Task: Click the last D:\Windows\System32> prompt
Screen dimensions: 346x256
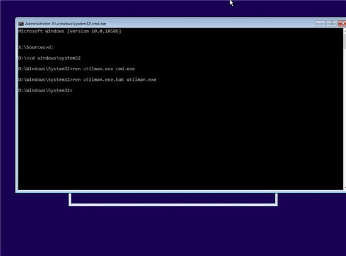Action: (45, 90)
